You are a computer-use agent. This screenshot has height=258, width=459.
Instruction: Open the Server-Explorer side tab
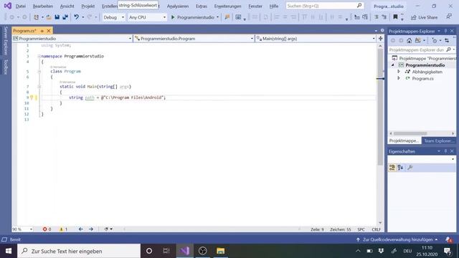click(6, 40)
